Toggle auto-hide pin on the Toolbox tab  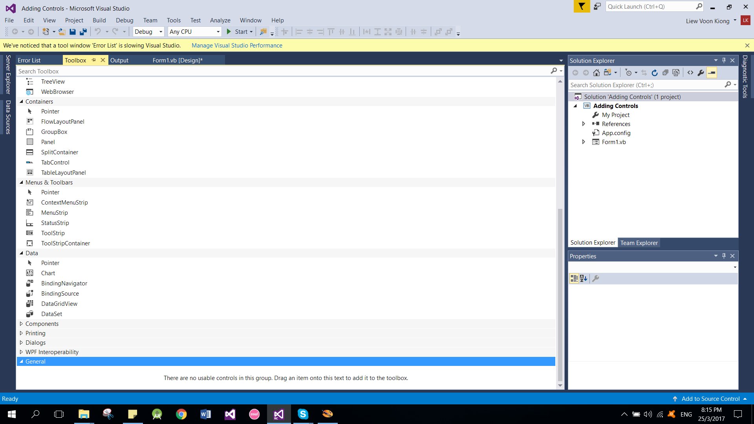click(93, 60)
